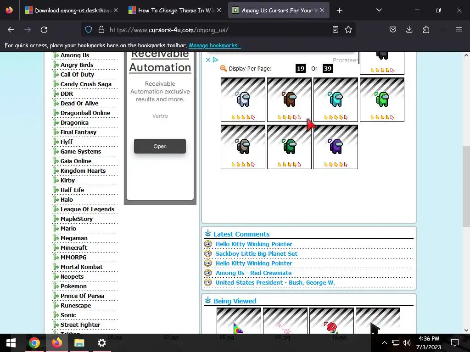Open the volume control in system tray

pyautogui.click(x=407, y=343)
